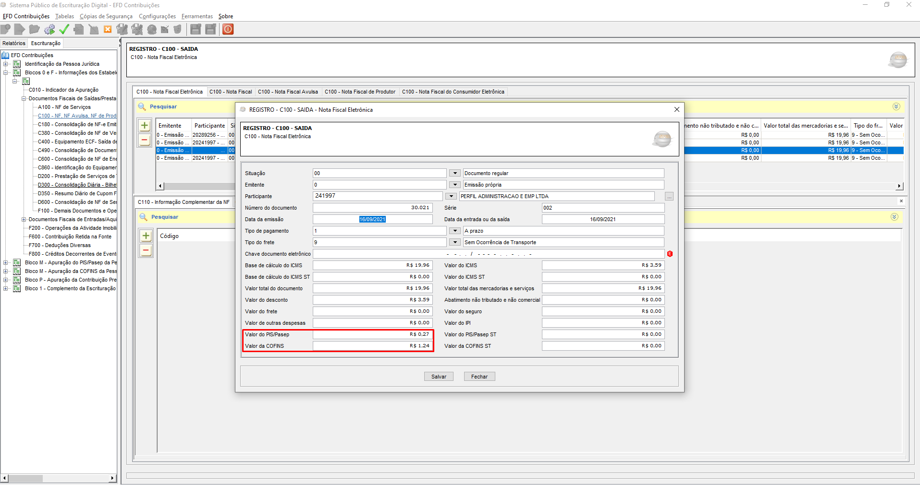Click red minus beside the Emitente table
Image resolution: width=920 pixels, height=485 pixels.
145,140
